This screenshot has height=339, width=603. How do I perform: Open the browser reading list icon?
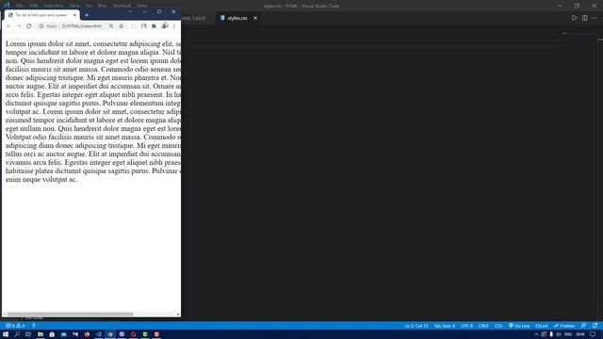pos(144,26)
